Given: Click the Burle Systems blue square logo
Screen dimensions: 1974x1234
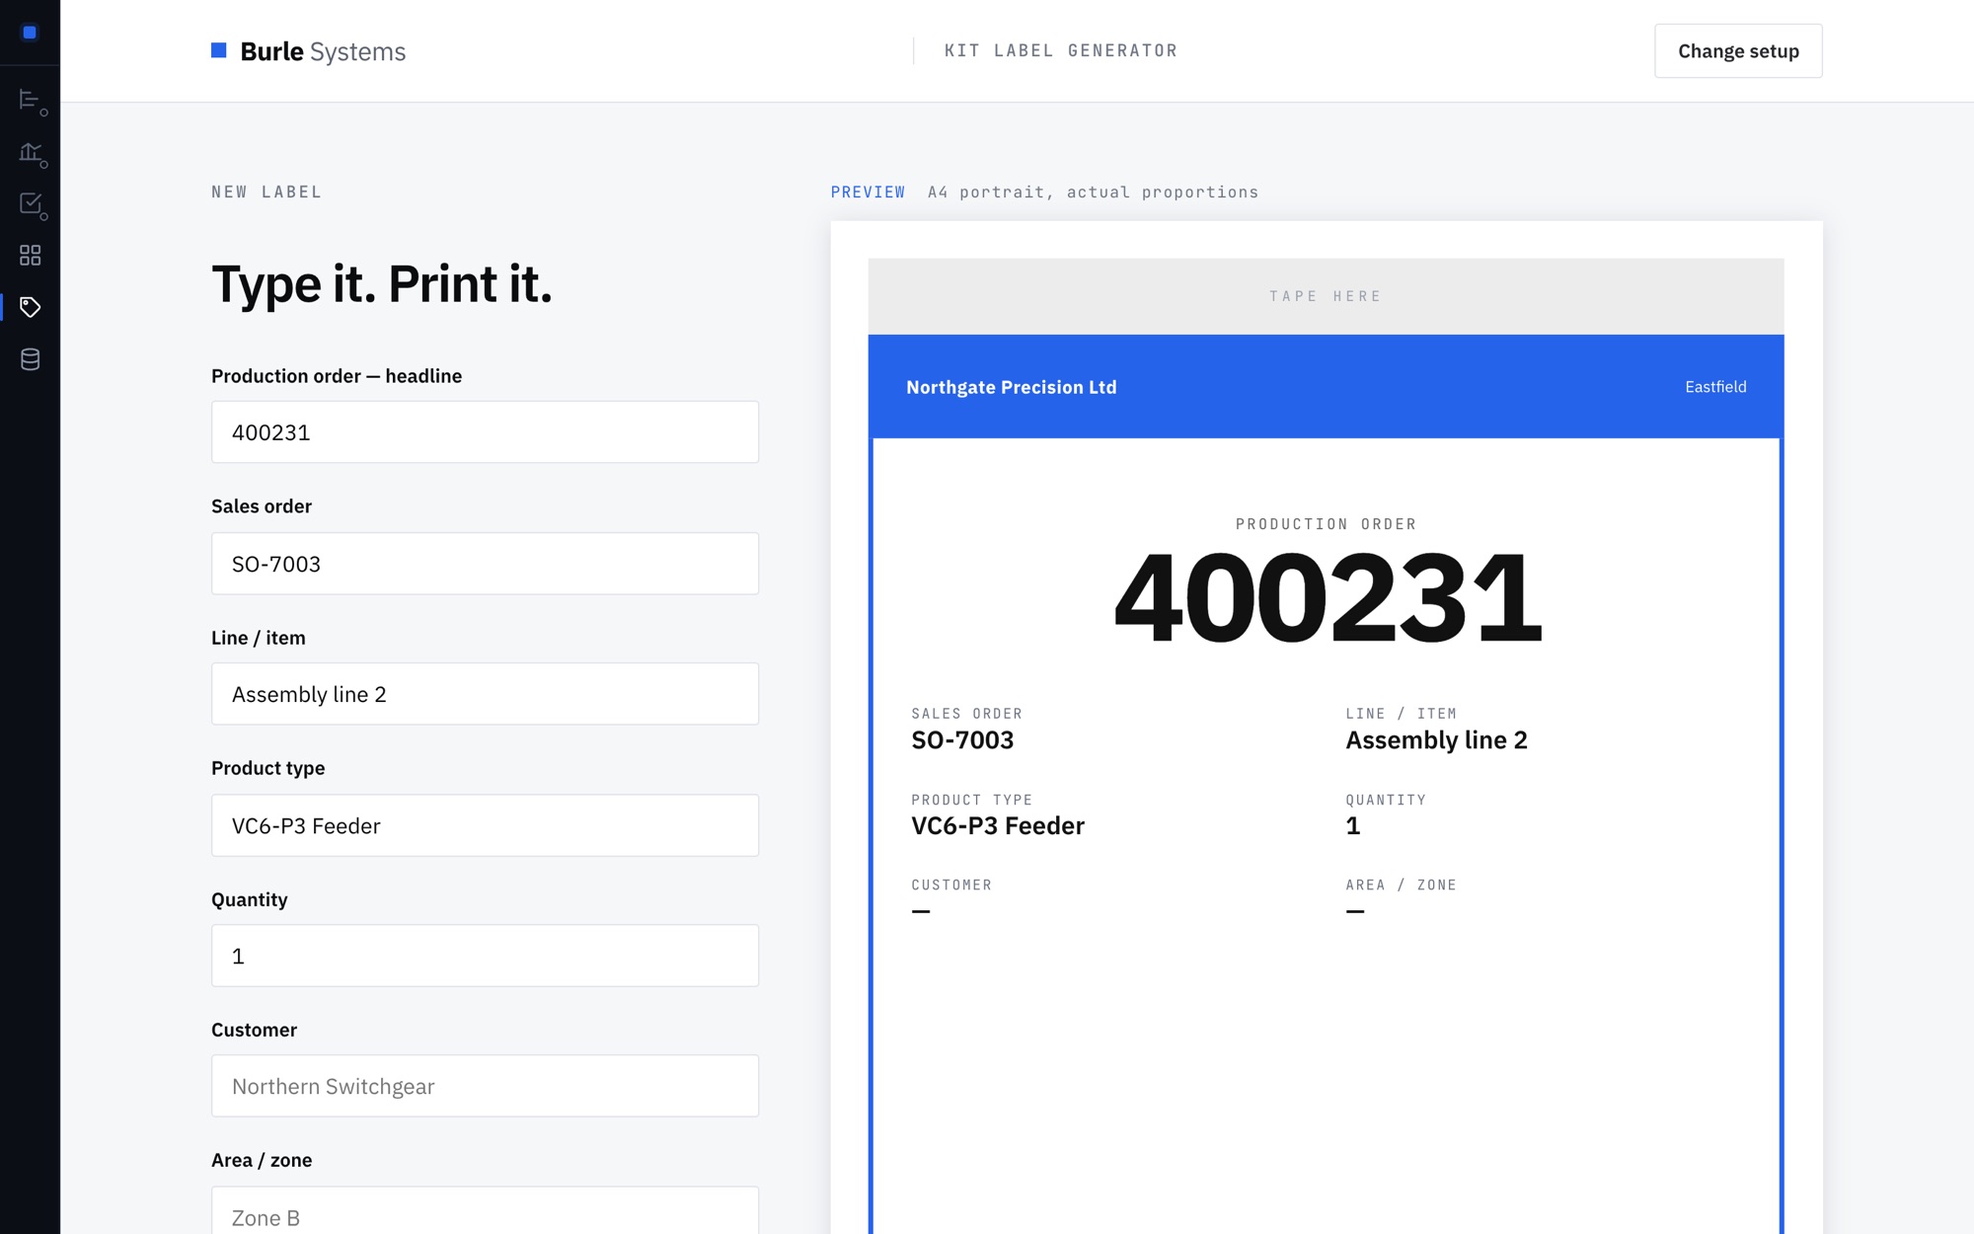Looking at the screenshot, I should point(219,50).
